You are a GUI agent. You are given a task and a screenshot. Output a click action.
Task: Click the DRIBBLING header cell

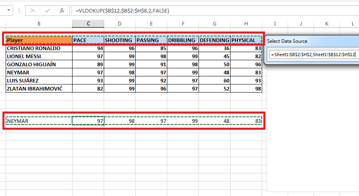coord(183,40)
